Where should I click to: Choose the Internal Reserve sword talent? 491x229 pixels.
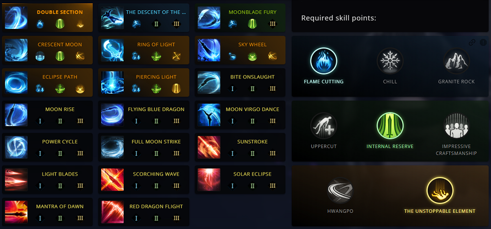pos(390,126)
